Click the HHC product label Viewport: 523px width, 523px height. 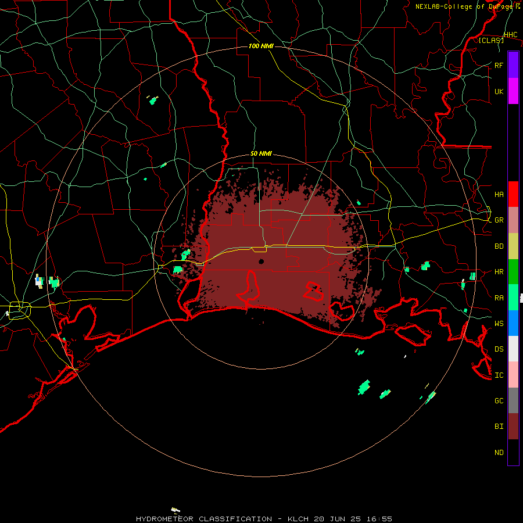pyautogui.click(x=510, y=35)
